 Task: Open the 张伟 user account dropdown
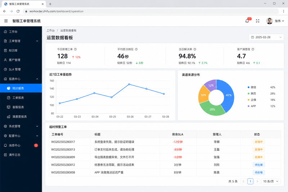click(x=279, y=21)
